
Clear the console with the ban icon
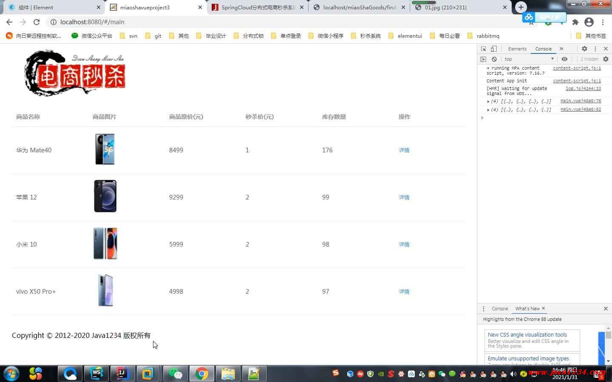click(x=494, y=59)
